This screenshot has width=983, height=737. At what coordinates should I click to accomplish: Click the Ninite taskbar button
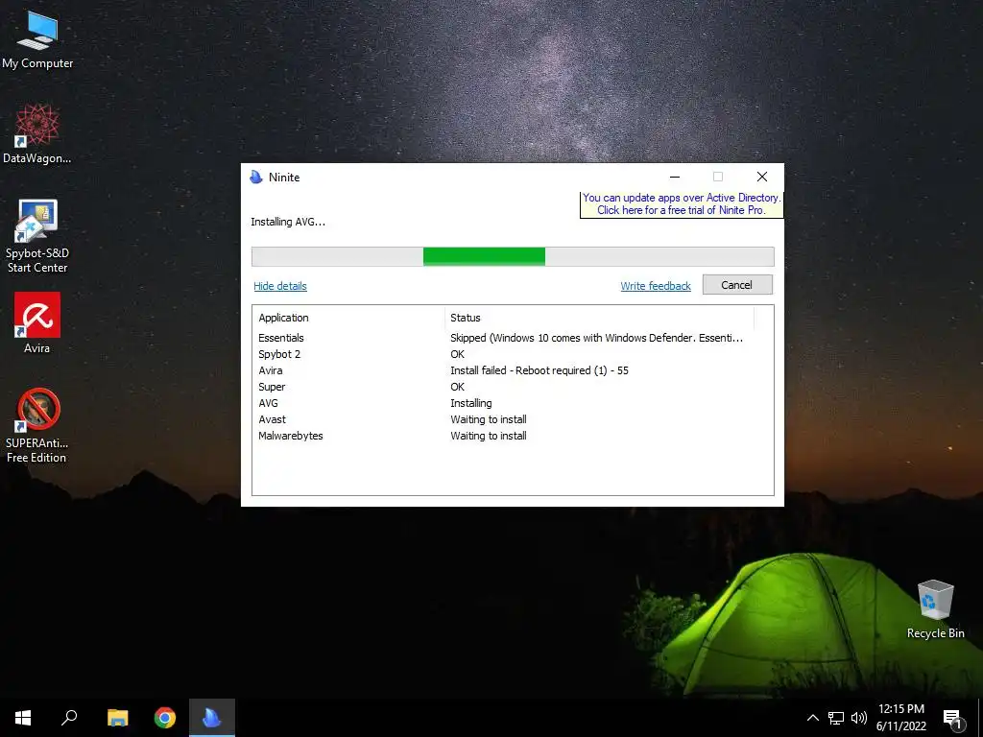(x=212, y=718)
